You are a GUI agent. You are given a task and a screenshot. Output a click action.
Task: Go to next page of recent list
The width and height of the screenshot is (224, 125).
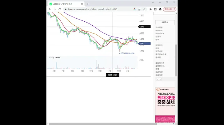pyautogui.click(x=161, y=79)
